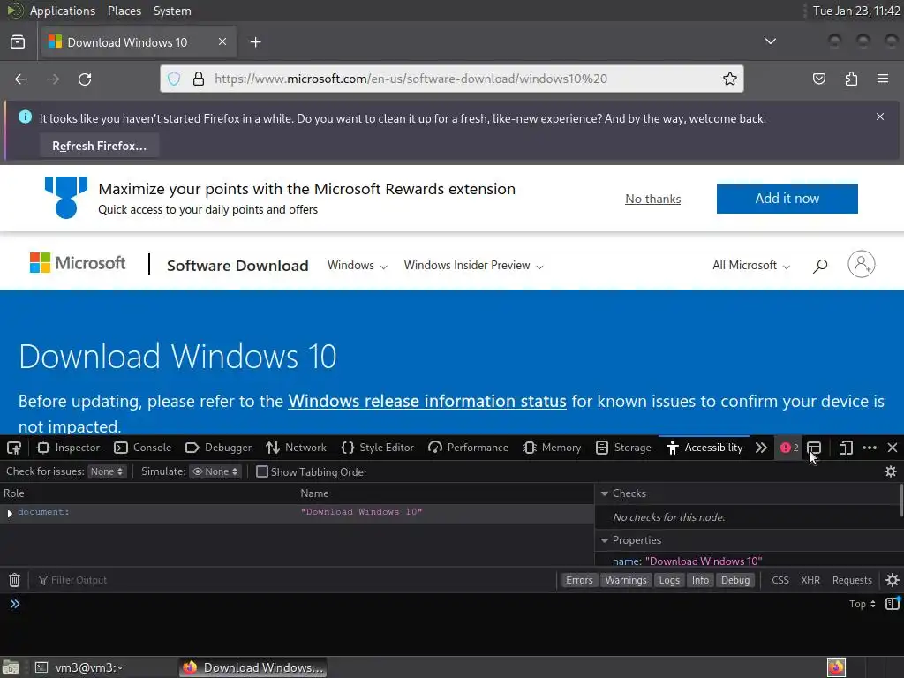Click the tracking protection shield icon
Screen dimensions: 904x678
[174, 79]
